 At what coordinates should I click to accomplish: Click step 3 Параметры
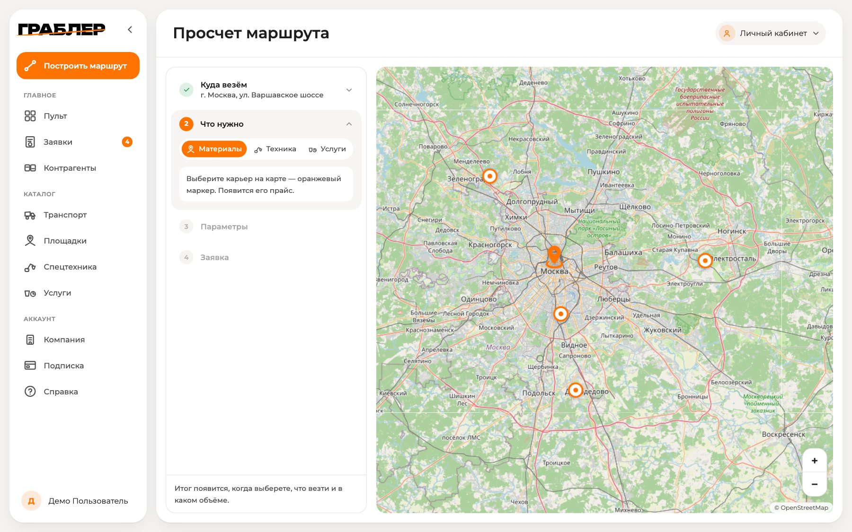tap(266, 227)
